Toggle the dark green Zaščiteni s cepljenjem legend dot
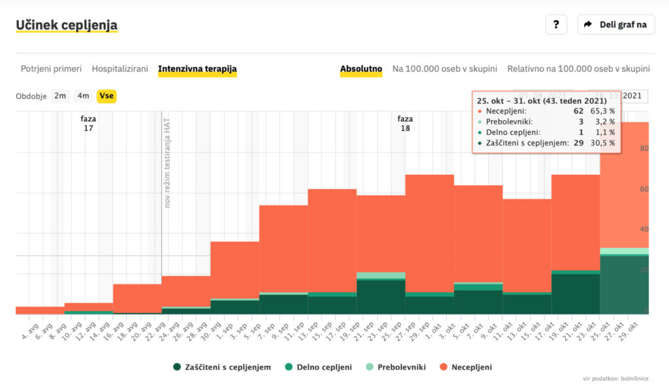Screen dimensions: 669x390 pyautogui.click(x=177, y=367)
